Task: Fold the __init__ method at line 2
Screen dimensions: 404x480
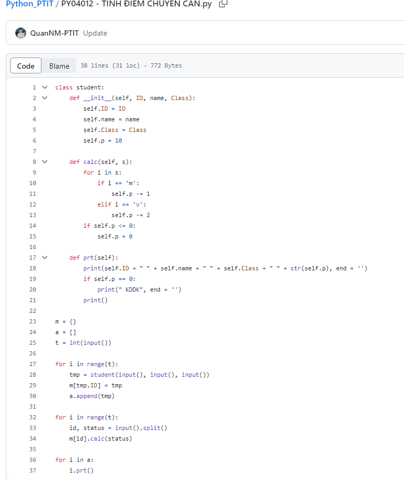Action: (45, 98)
